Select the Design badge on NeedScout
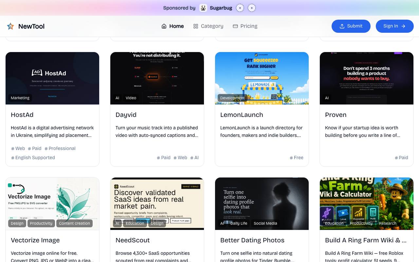The width and height of the screenshot is (419, 262). point(157,223)
